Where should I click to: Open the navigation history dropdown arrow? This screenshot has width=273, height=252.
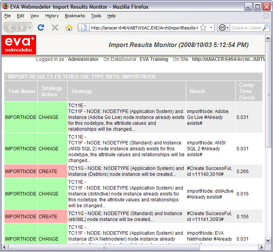point(30,27)
